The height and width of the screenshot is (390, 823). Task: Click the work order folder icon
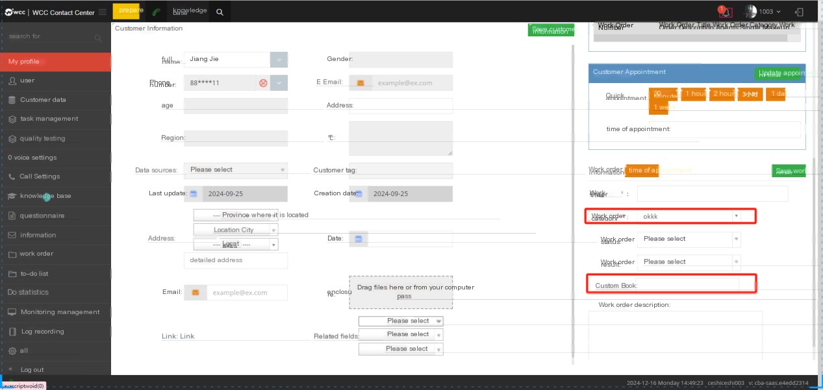12,254
